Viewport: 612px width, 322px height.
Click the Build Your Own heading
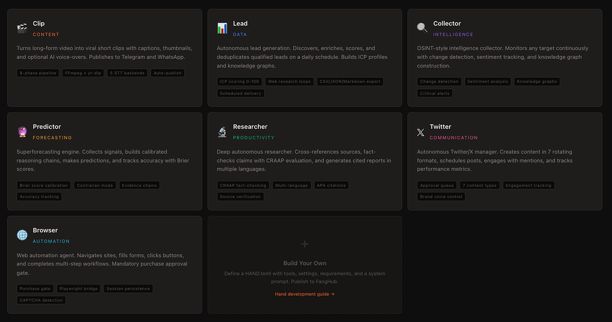click(305, 263)
